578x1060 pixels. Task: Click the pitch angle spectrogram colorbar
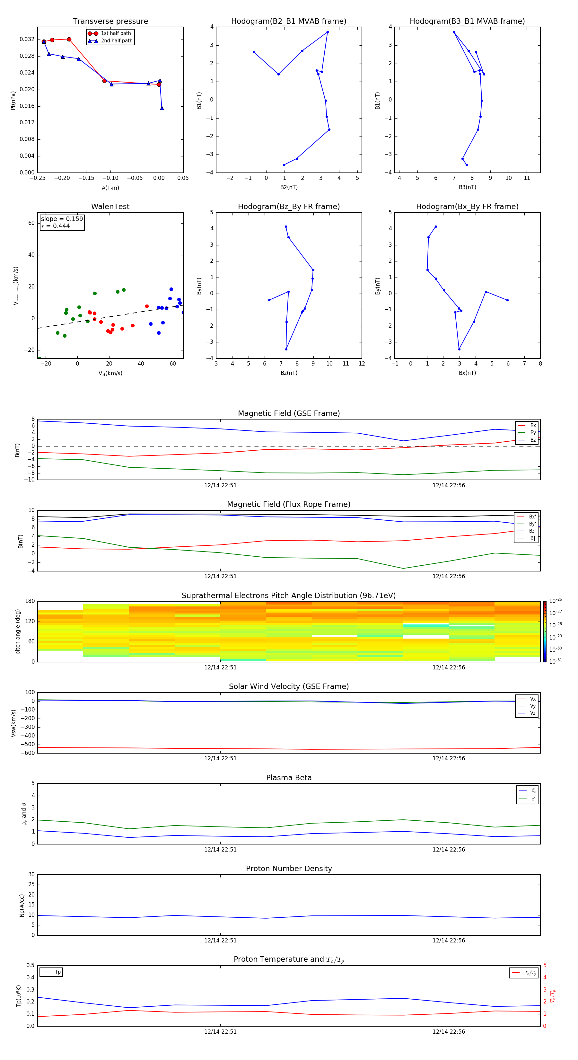coord(545,632)
